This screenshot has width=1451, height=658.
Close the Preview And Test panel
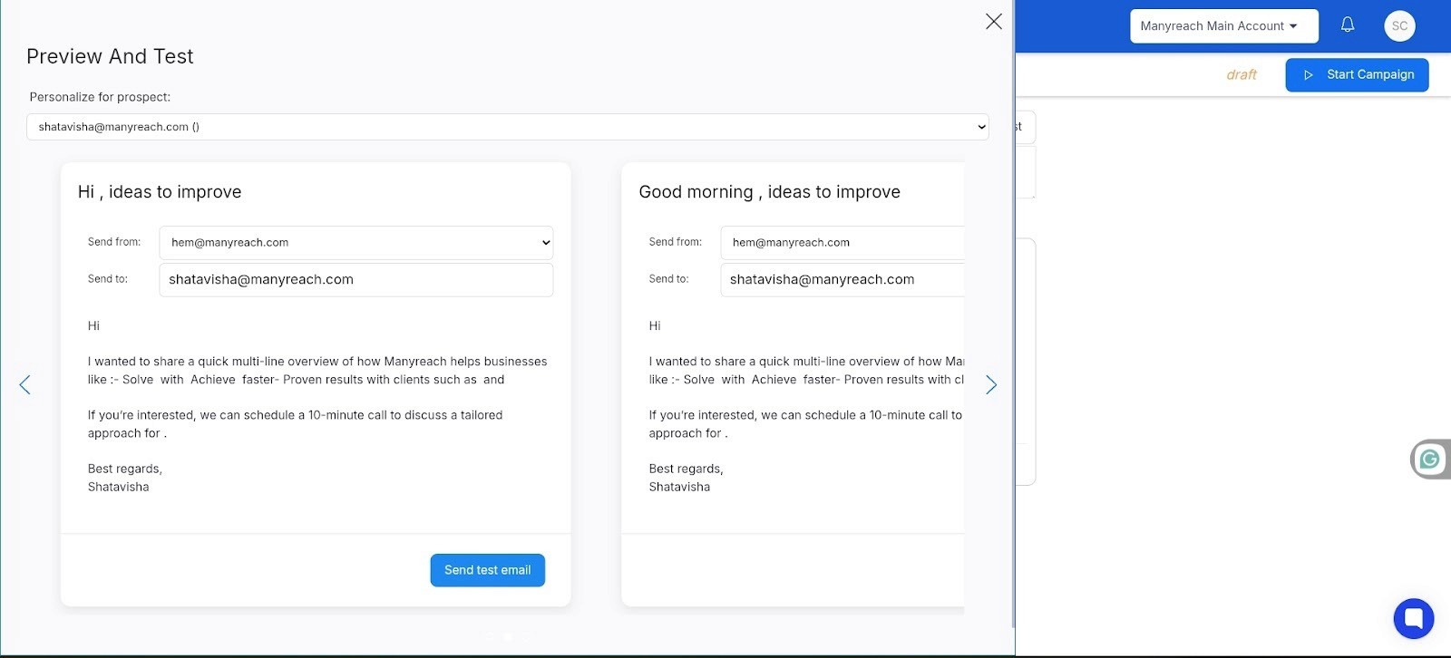coord(994,22)
